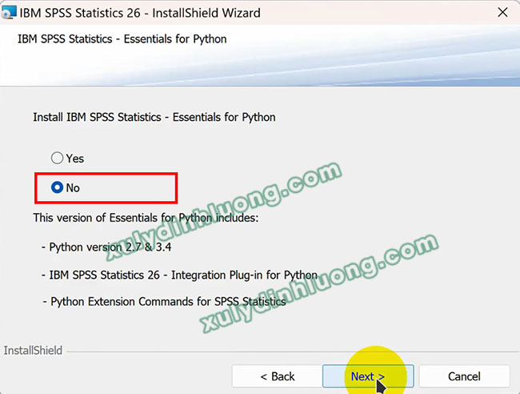Select the No radio button
The width and height of the screenshot is (520, 394).
coord(57,187)
